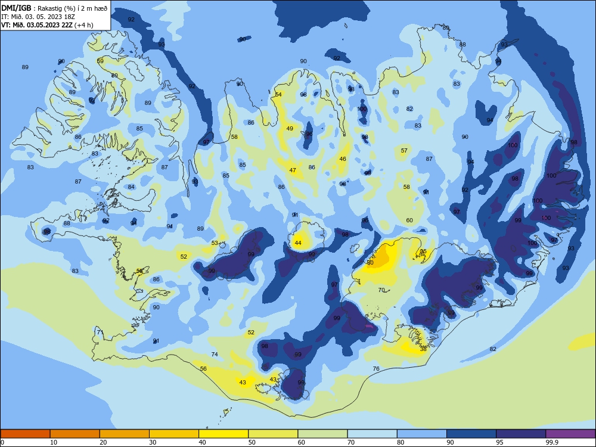Click the purple legend swatch above 99.9
The height and width of the screenshot is (447, 596).
pos(570,434)
